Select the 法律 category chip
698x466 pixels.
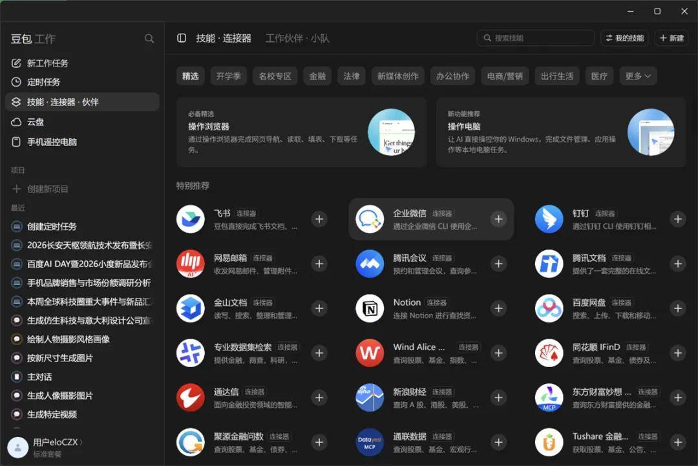[x=351, y=76]
